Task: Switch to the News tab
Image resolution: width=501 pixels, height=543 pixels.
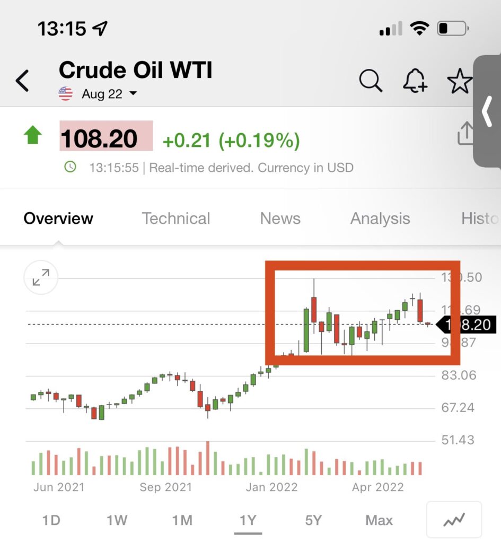Action: [280, 218]
